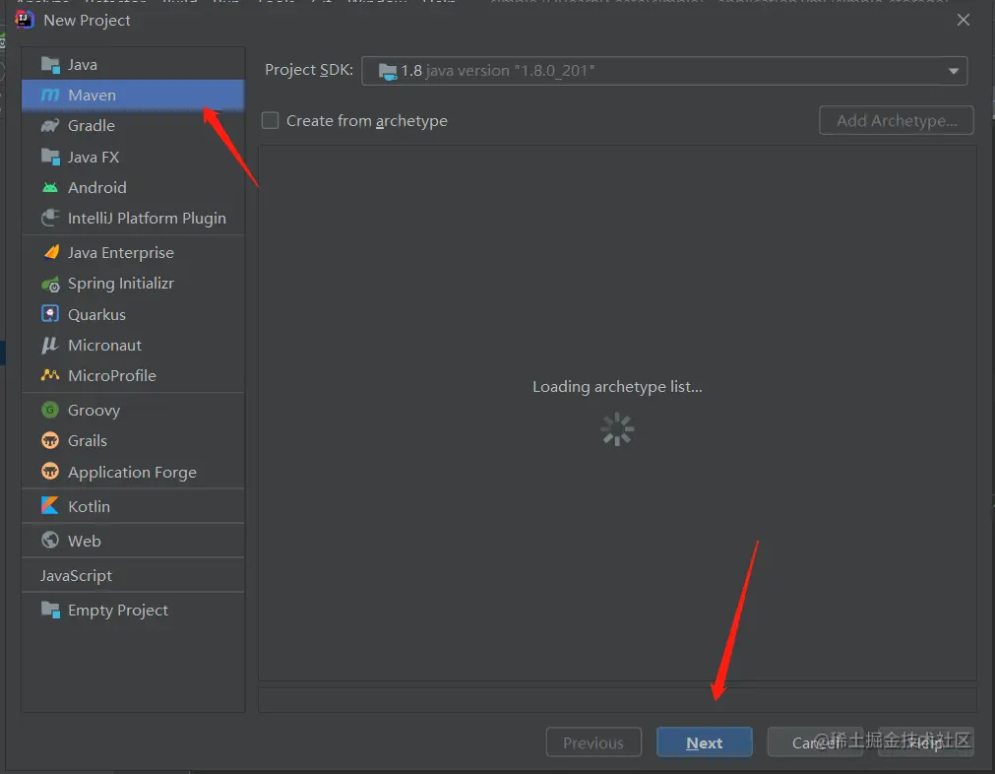The height and width of the screenshot is (774, 995).
Task: Click the Application Forge icon
Action: (x=50, y=471)
